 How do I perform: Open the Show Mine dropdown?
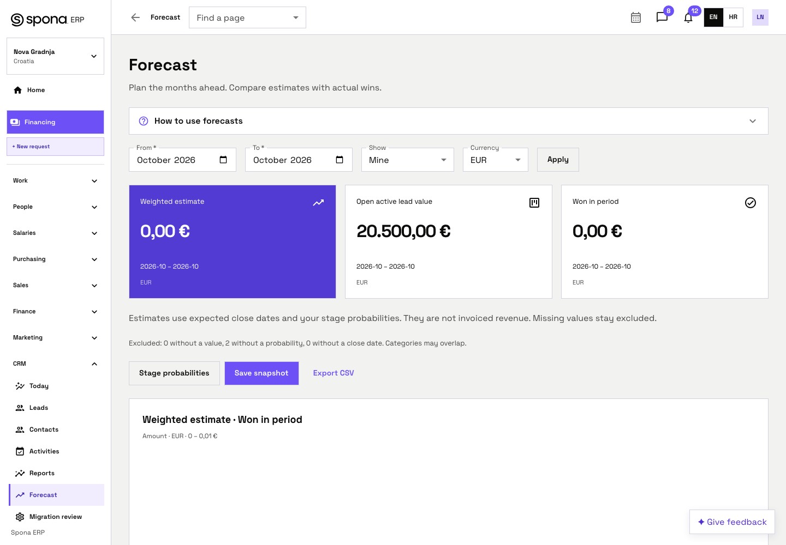click(x=408, y=160)
